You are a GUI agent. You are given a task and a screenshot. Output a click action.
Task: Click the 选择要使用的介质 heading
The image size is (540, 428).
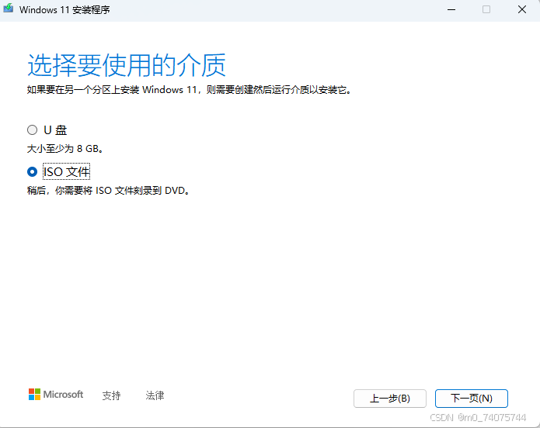[x=127, y=65]
